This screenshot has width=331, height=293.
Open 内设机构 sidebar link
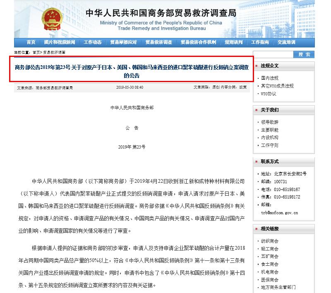click(270, 138)
